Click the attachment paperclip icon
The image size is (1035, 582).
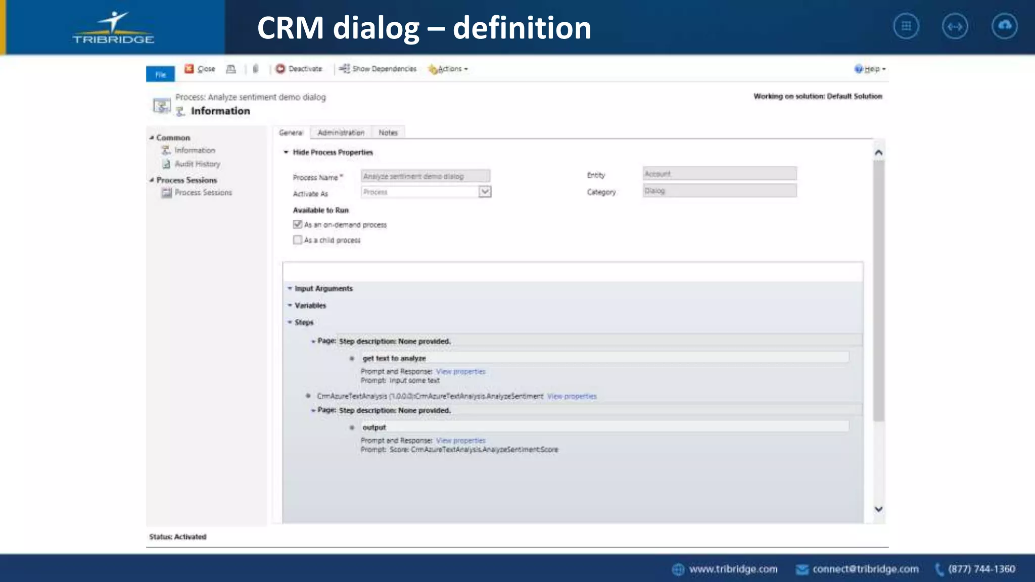click(256, 69)
